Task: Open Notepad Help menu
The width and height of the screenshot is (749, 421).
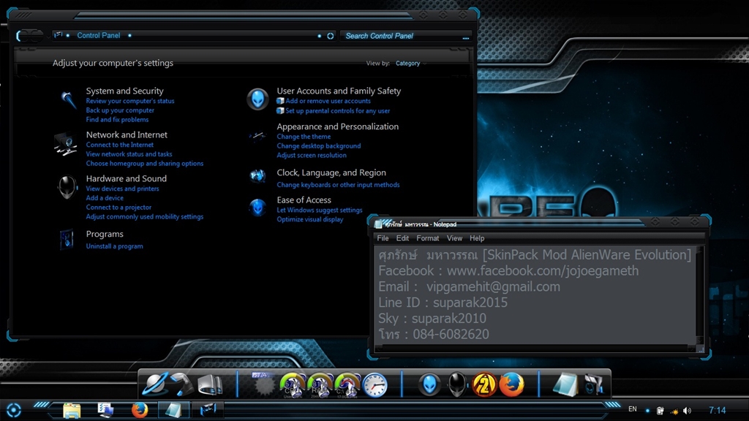Action: 477,238
